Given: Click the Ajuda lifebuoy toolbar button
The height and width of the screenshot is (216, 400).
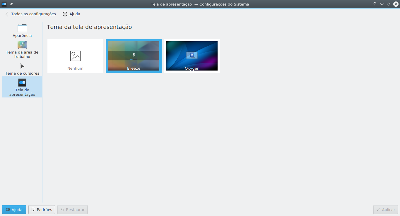Looking at the screenshot, I should click(x=71, y=14).
